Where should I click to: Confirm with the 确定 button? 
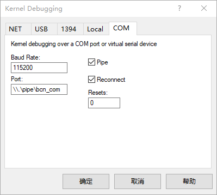pos(86,181)
